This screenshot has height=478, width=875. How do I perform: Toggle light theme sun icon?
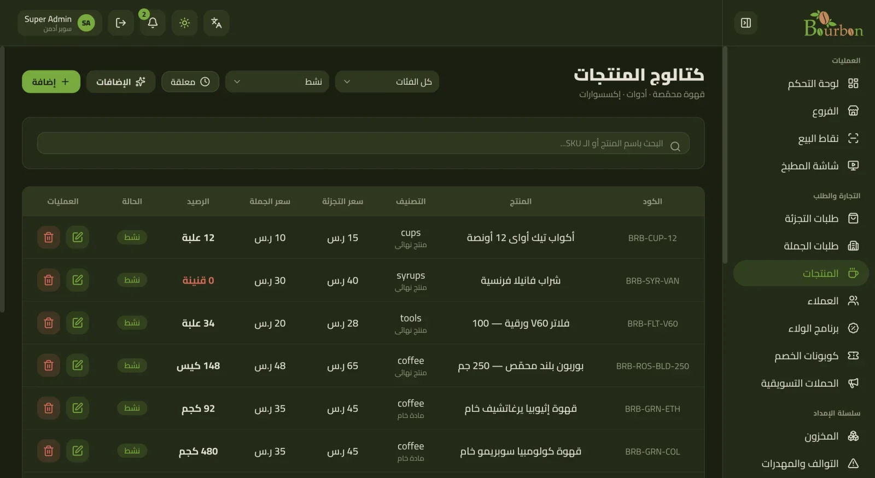[x=184, y=23]
